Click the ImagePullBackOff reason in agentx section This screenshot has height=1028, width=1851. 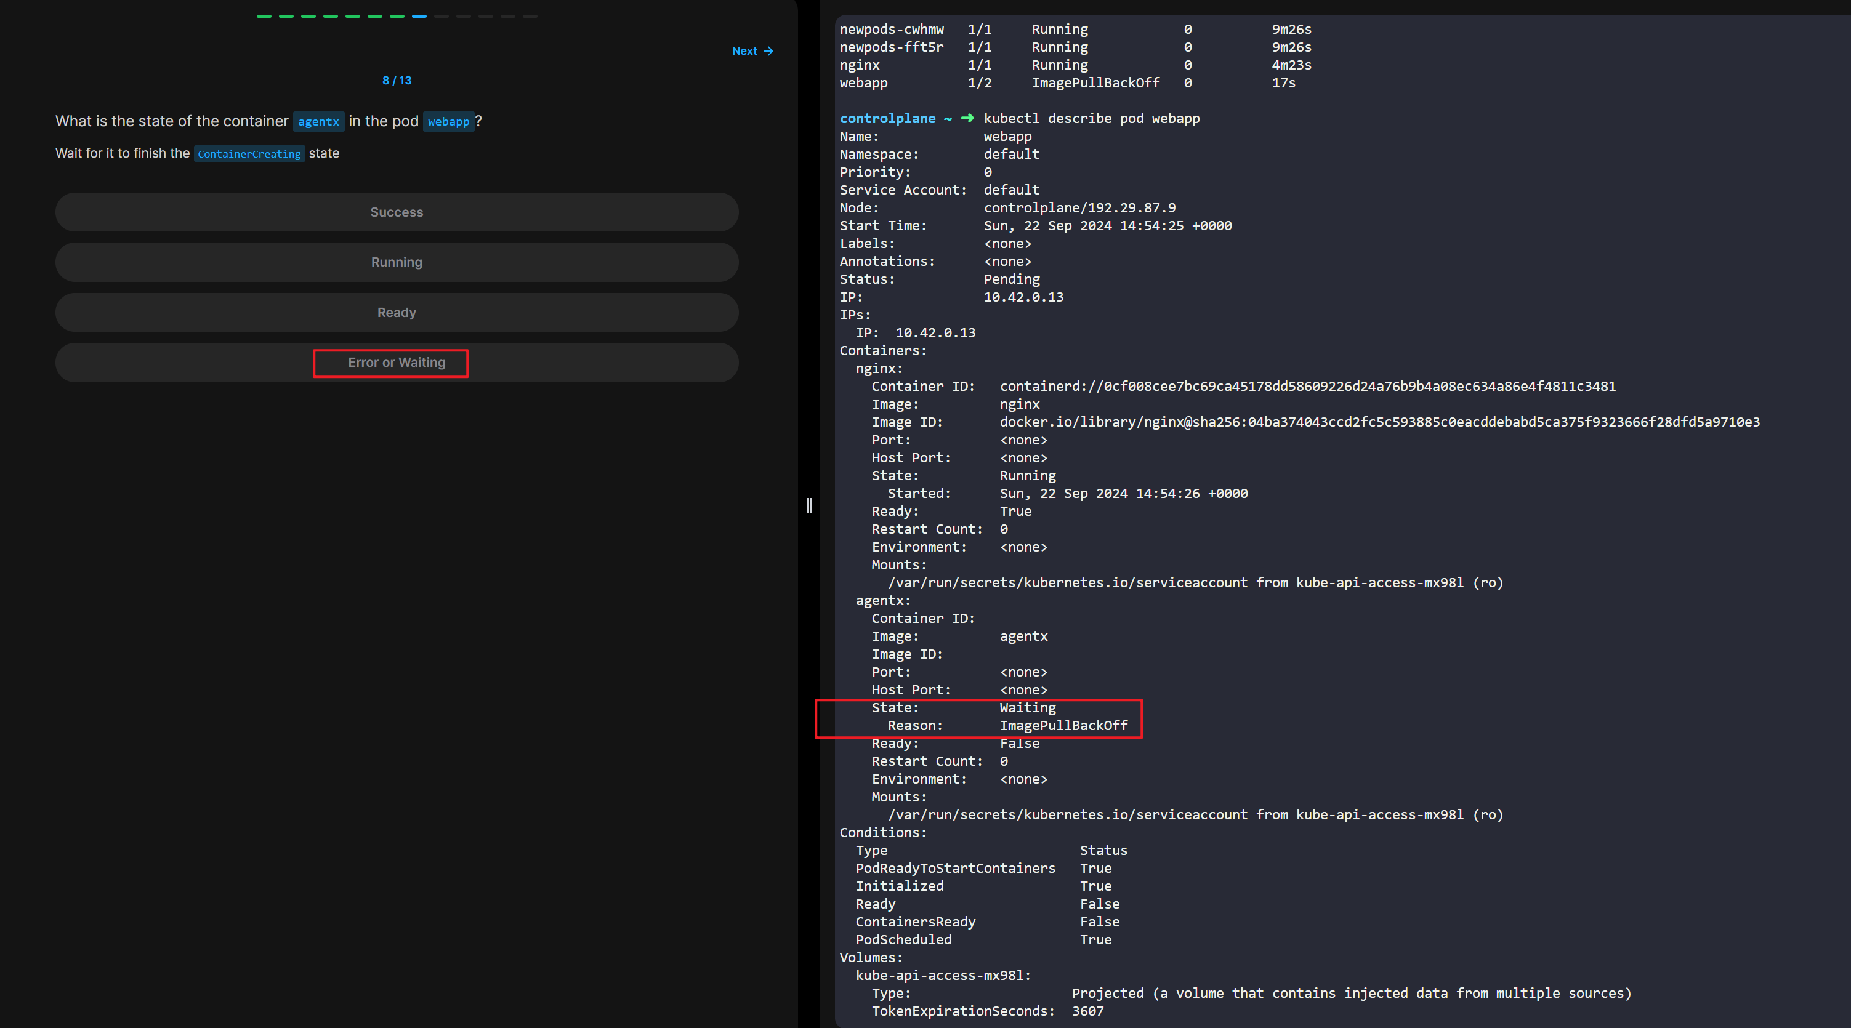click(x=1063, y=726)
